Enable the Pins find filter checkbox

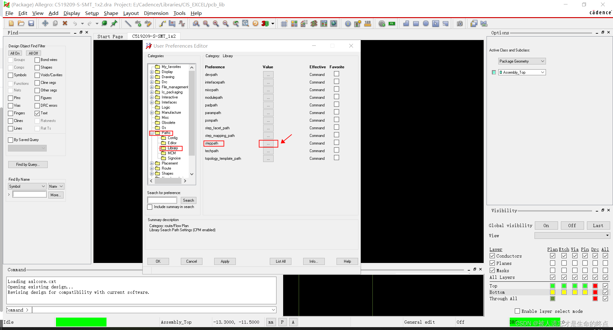point(10,98)
